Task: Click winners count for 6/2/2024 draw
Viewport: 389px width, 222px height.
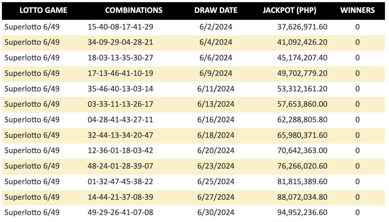Action: pyautogui.click(x=358, y=27)
